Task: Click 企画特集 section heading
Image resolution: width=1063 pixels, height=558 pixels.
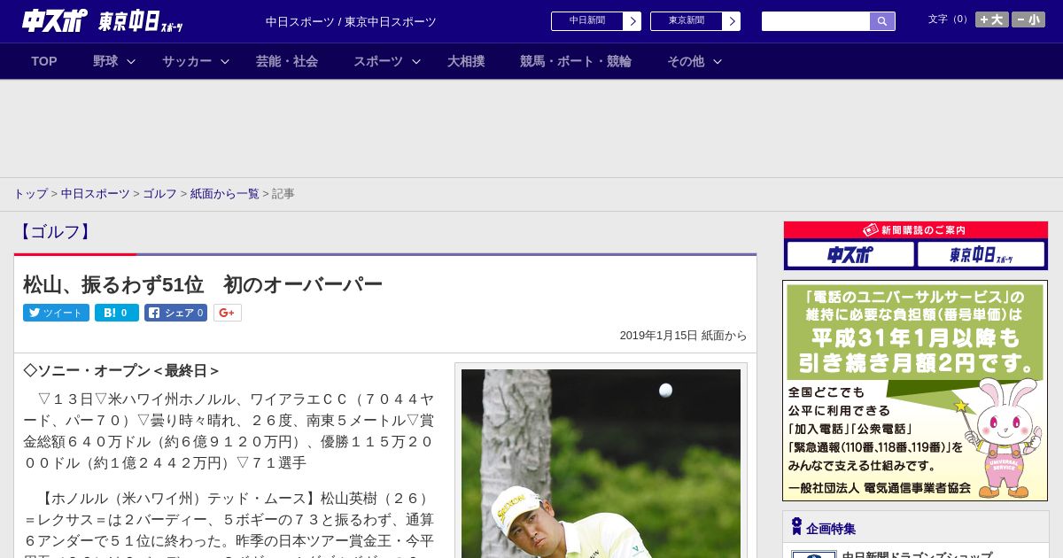Action: click(831, 529)
